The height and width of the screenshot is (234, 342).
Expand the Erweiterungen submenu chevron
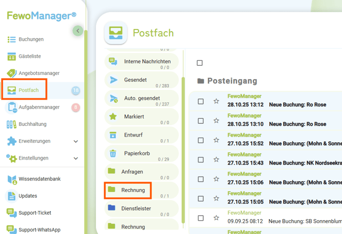[x=76, y=141]
